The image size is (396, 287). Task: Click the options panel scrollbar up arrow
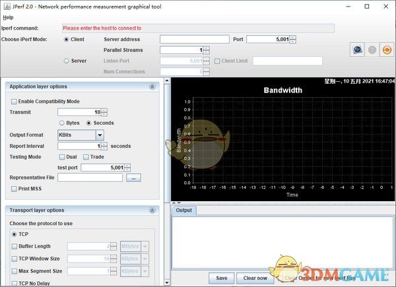pyautogui.click(x=167, y=80)
